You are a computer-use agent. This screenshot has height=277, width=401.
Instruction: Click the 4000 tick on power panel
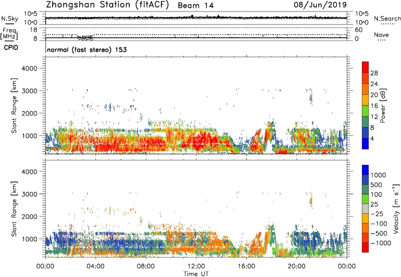point(29,68)
